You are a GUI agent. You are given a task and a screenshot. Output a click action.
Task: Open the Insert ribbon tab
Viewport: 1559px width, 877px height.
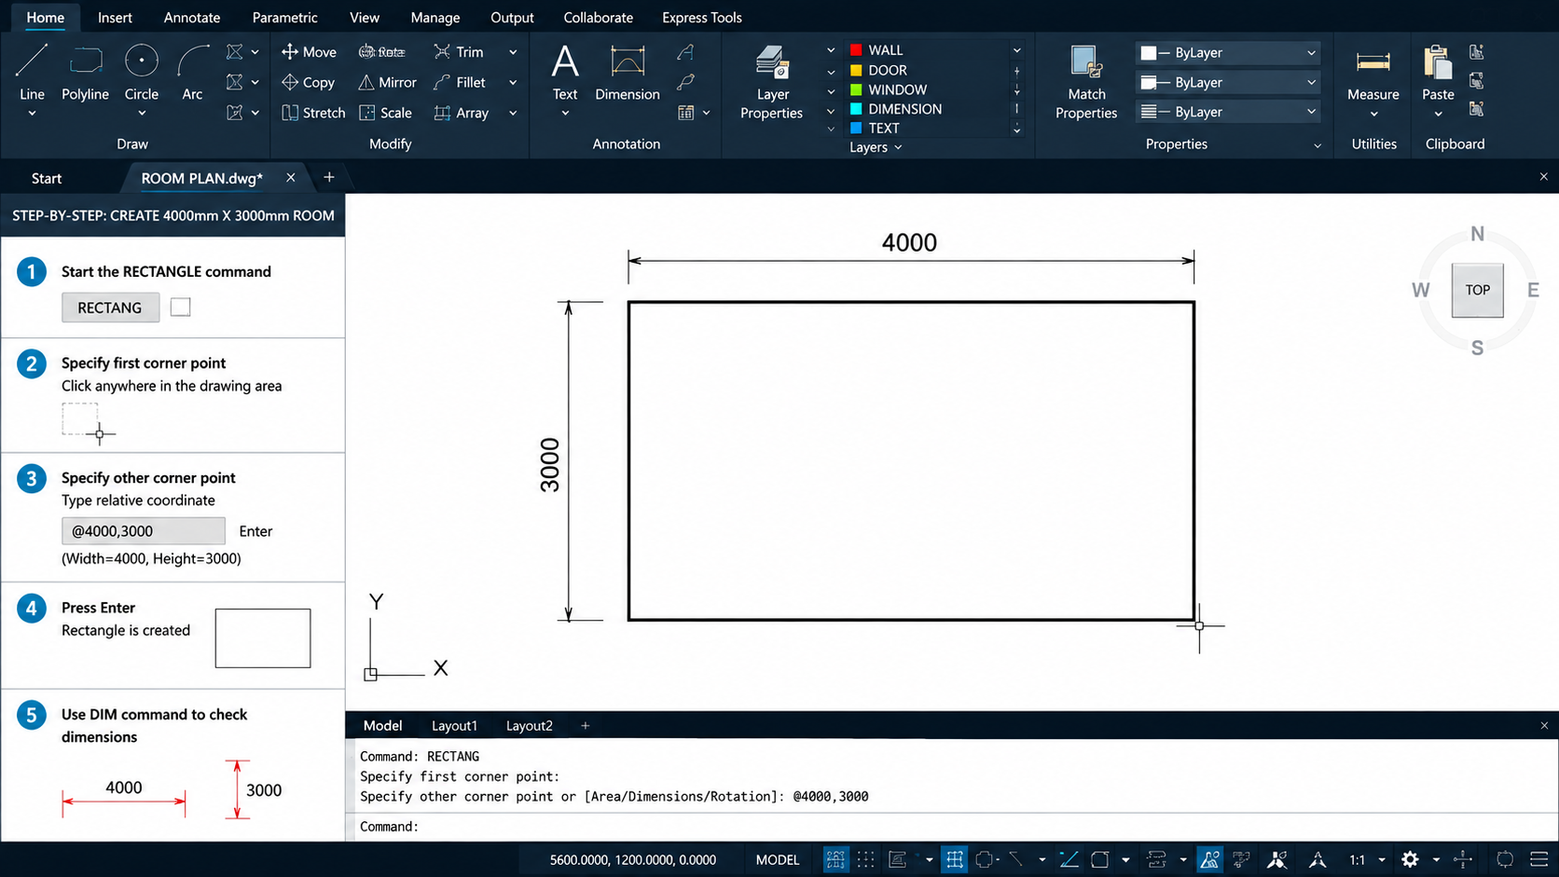pos(115,18)
